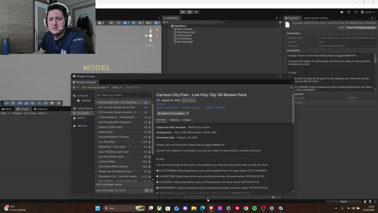Viewport: 378px width, 213px height.
Task: Open the Publisher Support link
Action: 191,108
